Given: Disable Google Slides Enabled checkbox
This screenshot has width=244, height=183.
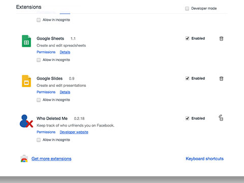Looking at the screenshot, I should coord(187,78).
